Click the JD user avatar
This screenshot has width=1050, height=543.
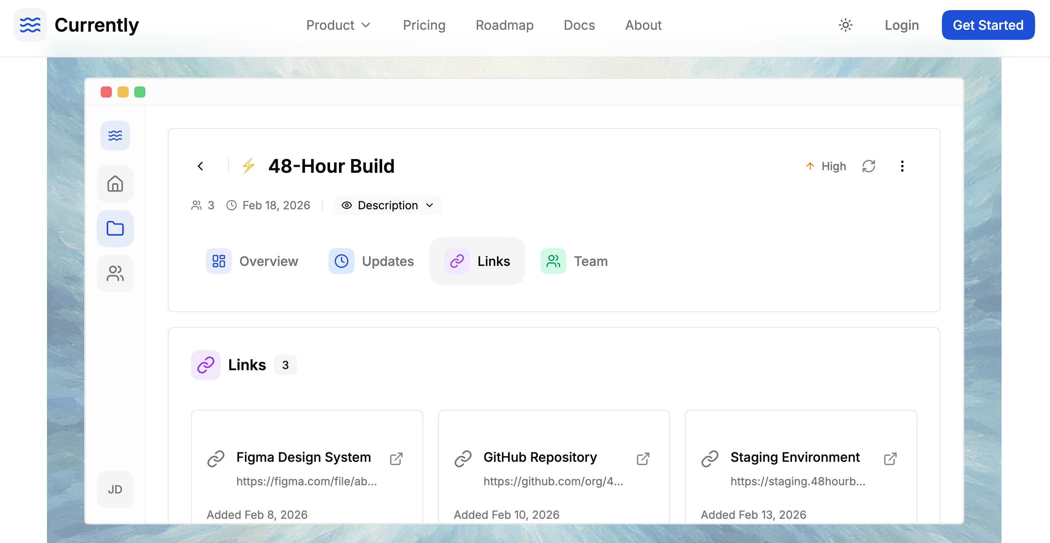(x=115, y=489)
